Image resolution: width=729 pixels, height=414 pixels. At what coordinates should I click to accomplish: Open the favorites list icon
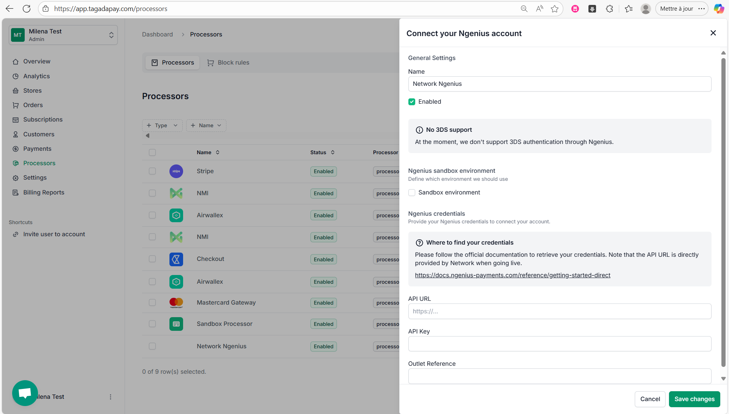click(x=629, y=9)
